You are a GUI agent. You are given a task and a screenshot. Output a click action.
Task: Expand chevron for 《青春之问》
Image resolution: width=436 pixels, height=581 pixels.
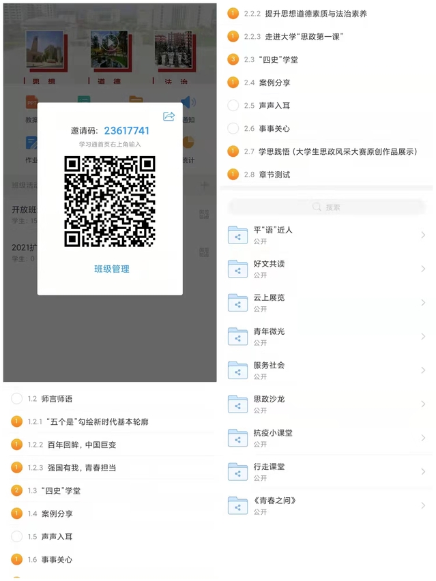coord(423,505)
